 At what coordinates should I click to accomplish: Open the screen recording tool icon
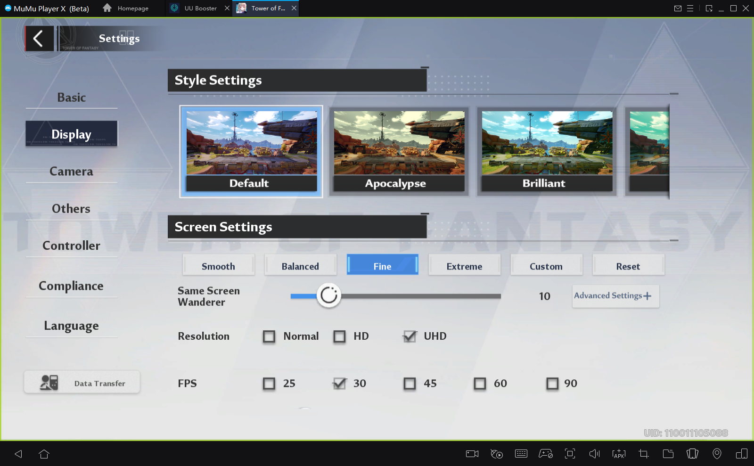tap(472, 454)
